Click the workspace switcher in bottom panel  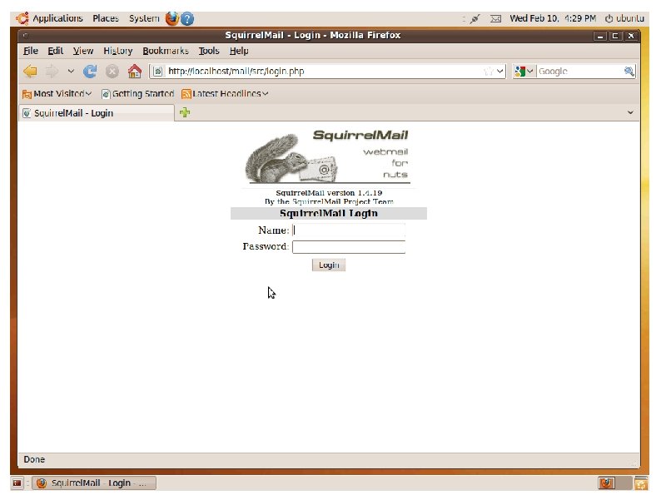[x=615, y=483]
